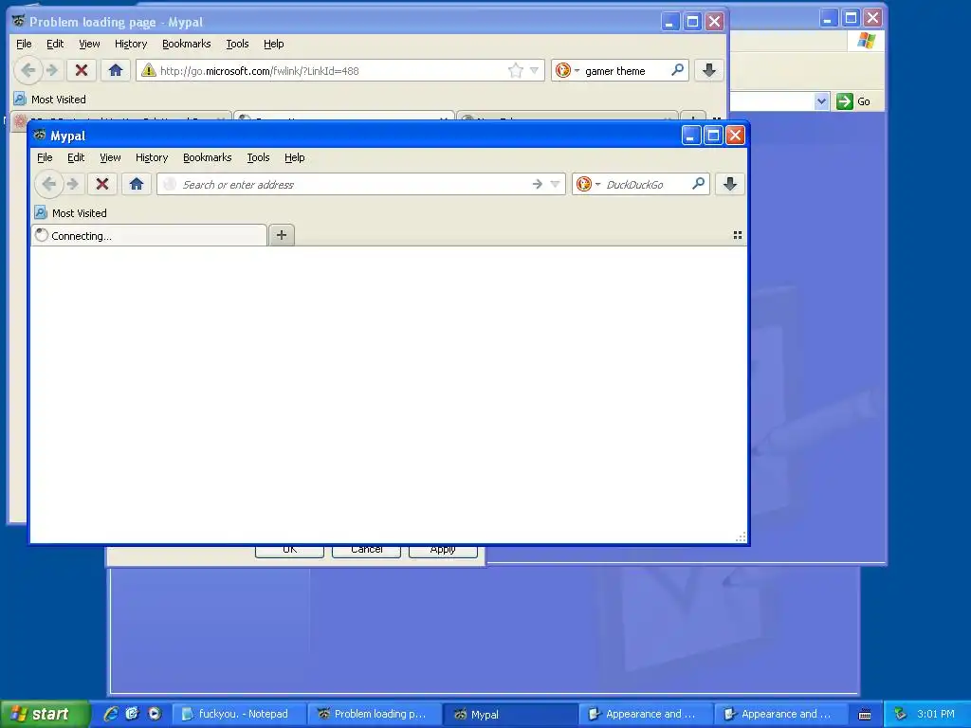The image size is (971, 728).
Task: Open History menu in Problem loading page window
Action: coord(131,44)
